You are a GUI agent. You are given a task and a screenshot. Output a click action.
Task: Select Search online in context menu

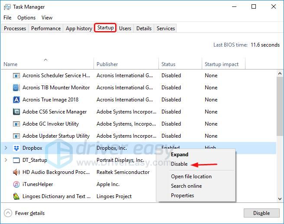[186, 186]
